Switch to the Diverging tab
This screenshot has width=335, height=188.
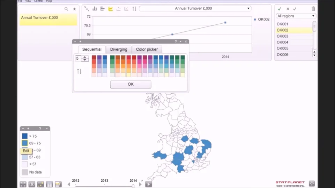point(119,49)
